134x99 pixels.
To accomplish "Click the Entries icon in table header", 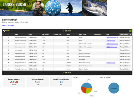I will point(4,31).
